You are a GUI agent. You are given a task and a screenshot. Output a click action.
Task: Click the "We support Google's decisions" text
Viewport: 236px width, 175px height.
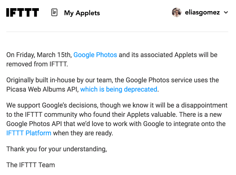pos(52,106)
